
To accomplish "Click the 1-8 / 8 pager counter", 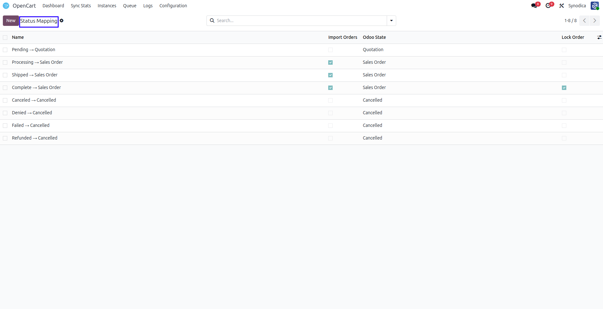I will click(x=570, y=21).
